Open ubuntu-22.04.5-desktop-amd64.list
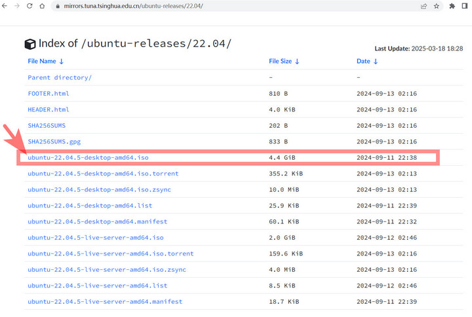 tap(90, 206)
